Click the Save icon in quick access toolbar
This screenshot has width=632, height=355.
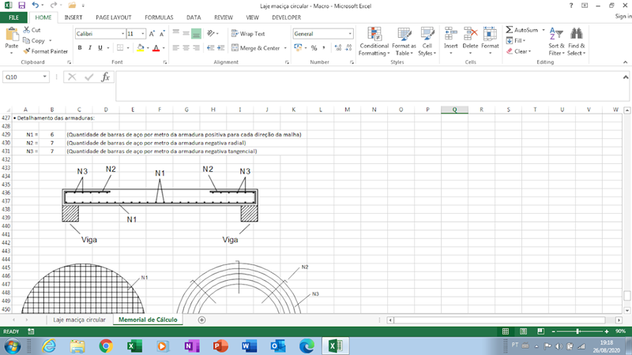pyautogui.click(x=22, y=6)
